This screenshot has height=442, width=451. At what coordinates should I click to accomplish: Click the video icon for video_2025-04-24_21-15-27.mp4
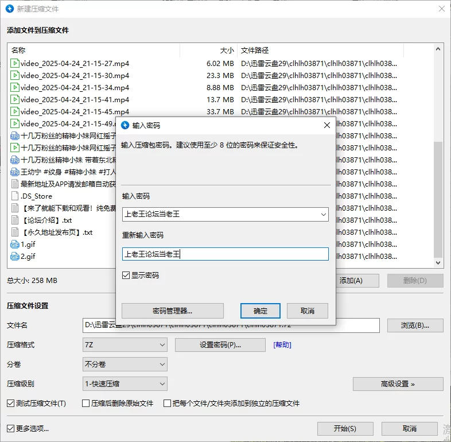click(x=15, y=63)
